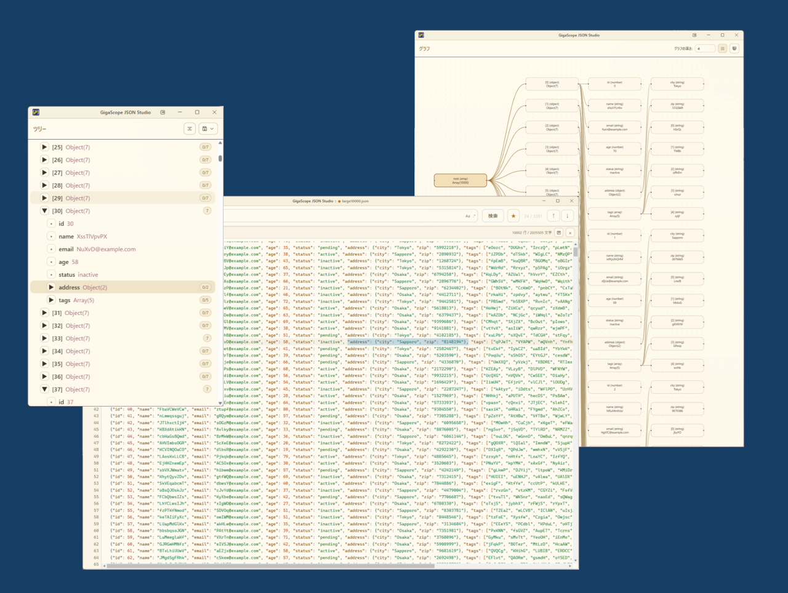Click the dock-window icon in tree window title bar

tap(163, 113)
